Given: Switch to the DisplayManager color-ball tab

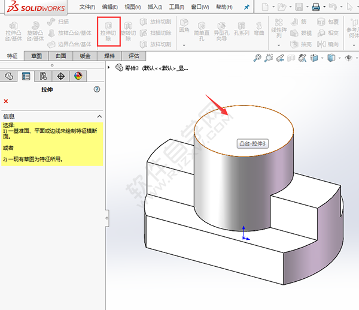Looking at the screenshot, I should (x=78, y=76).
